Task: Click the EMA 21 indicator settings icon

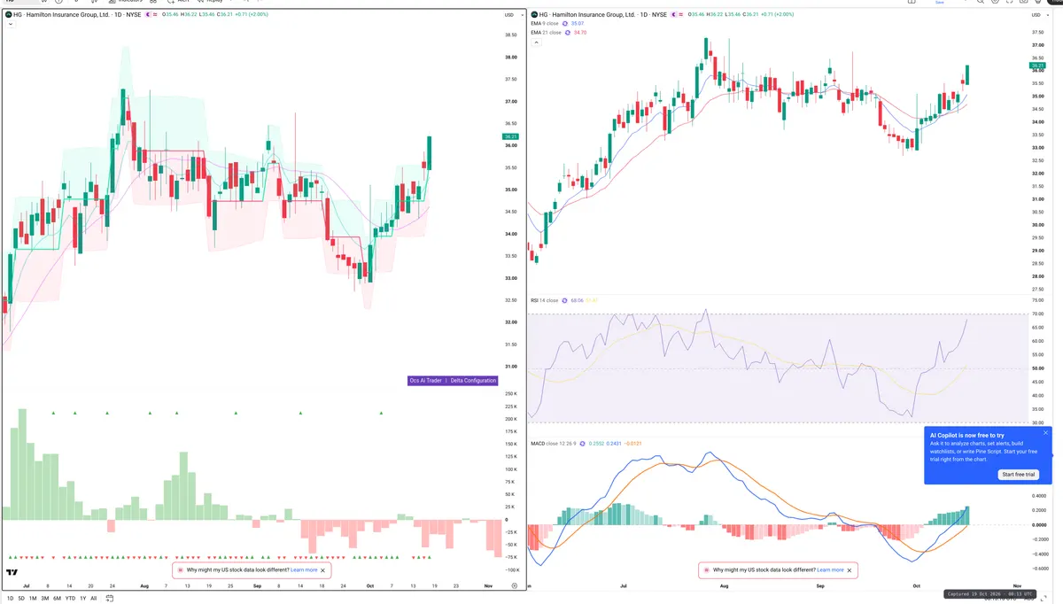Action: coord(568,33)
